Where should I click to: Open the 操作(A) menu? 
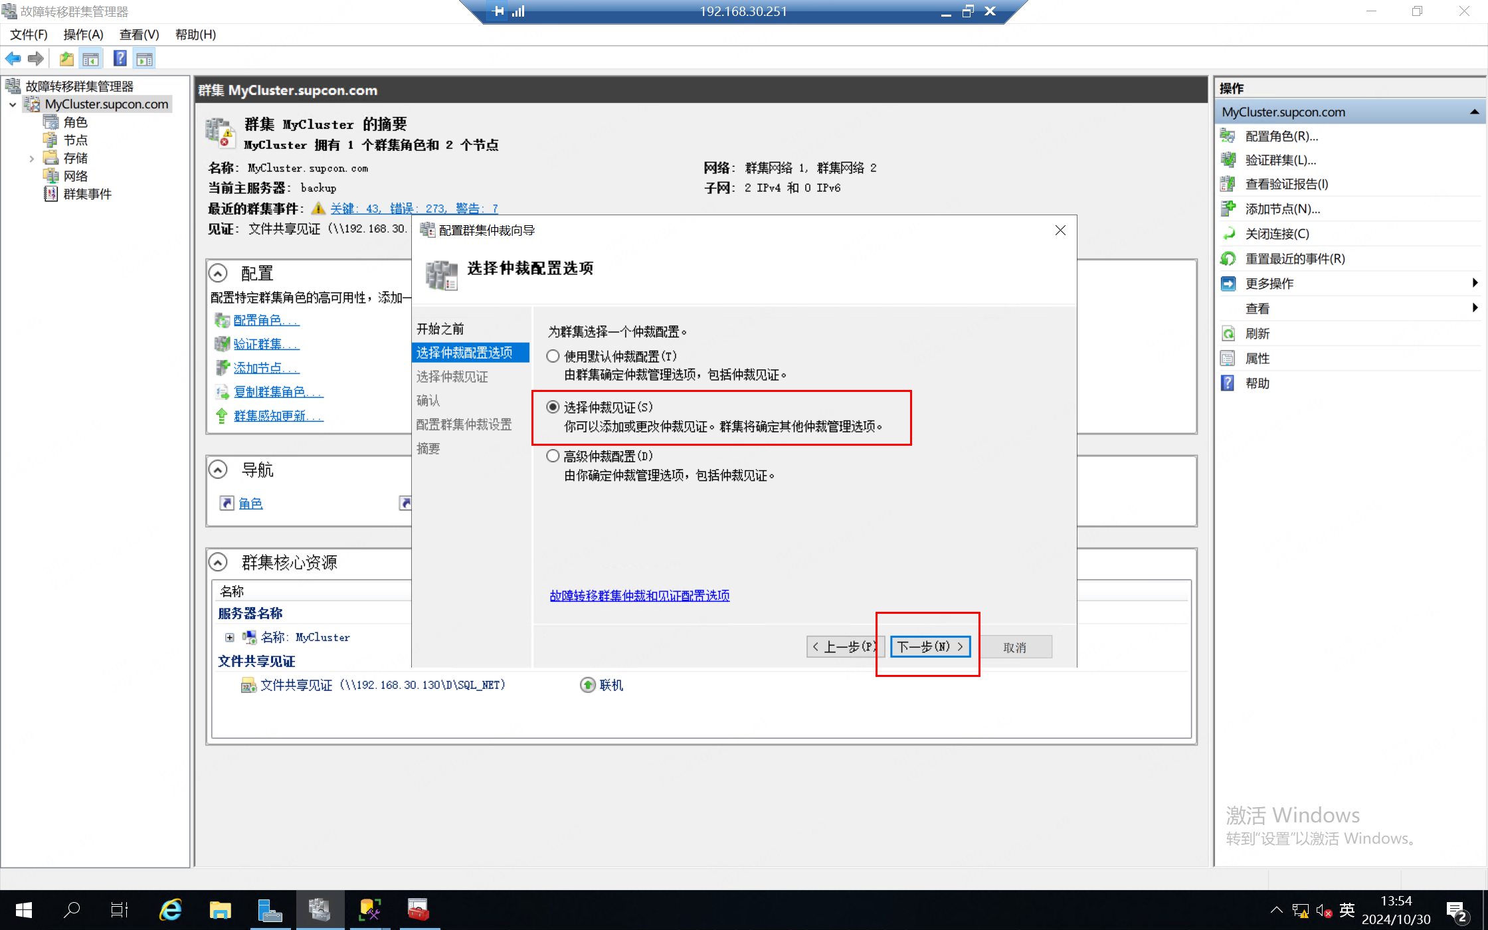tap(83, 35)
